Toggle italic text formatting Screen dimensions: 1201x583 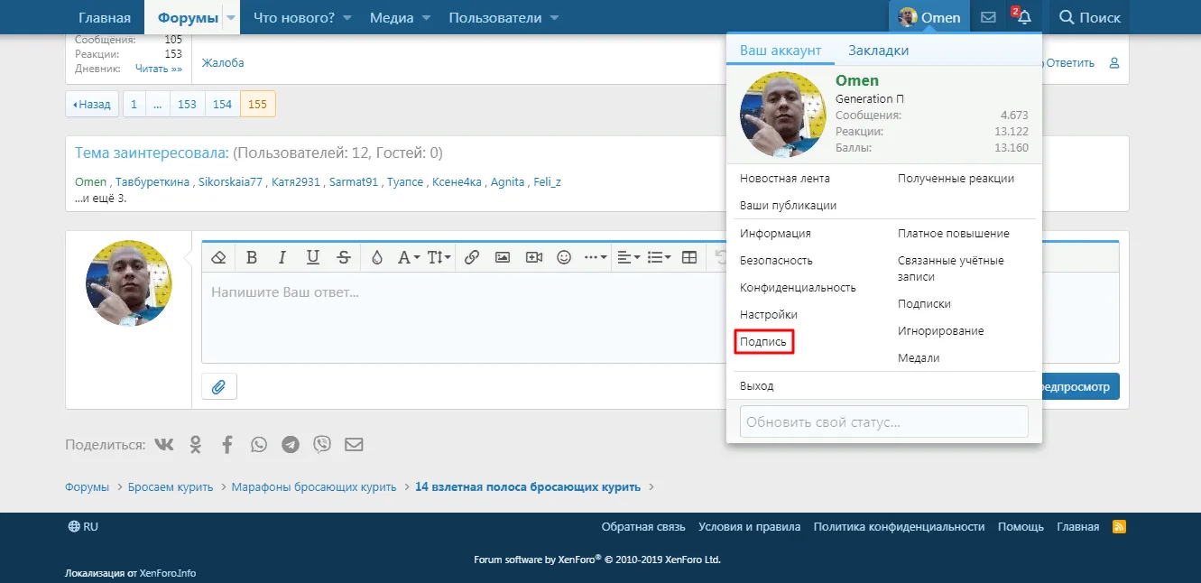(282, 257)
